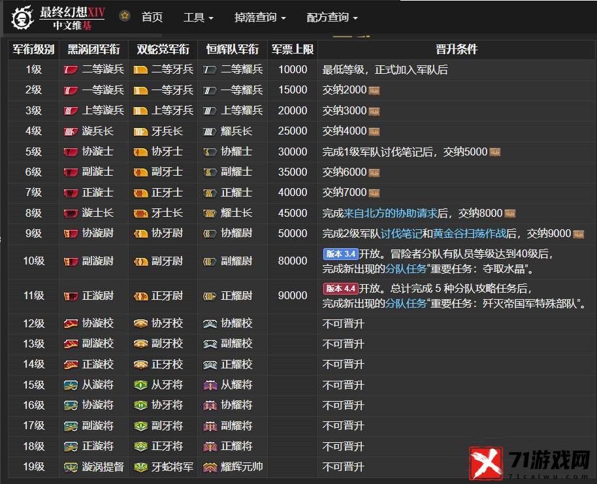Click the 漩士长 rank icon
Image resolution: width=597 pixels, height=484 pixels.
[71, 213]
